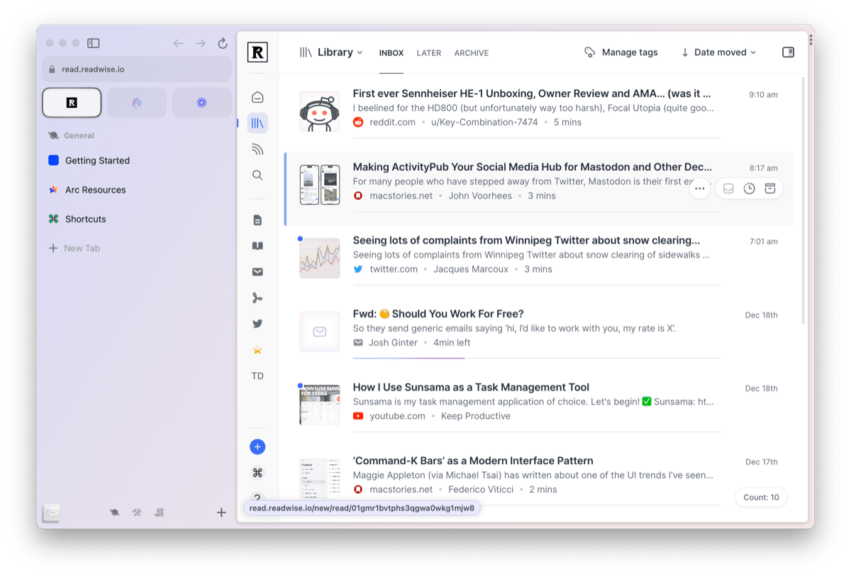Screen dimensions: 851x577
Task: Move ActivityPub article to Later clock icon
Action: click(749, 189)
